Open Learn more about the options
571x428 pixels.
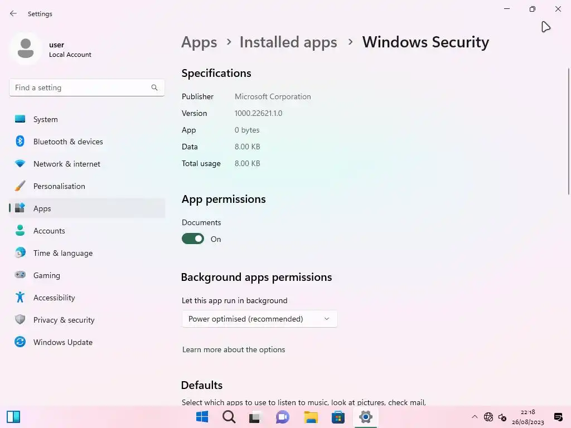(x=234, y=349)
